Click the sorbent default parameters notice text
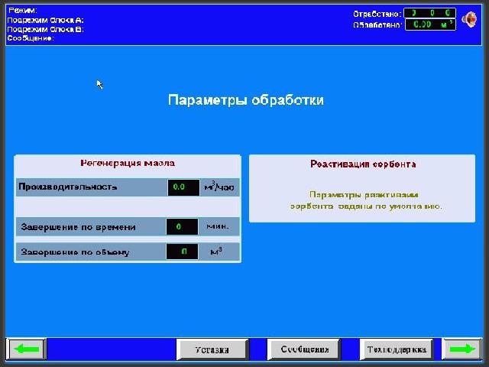This screenshot has width=489, height=367. (366, 200)
